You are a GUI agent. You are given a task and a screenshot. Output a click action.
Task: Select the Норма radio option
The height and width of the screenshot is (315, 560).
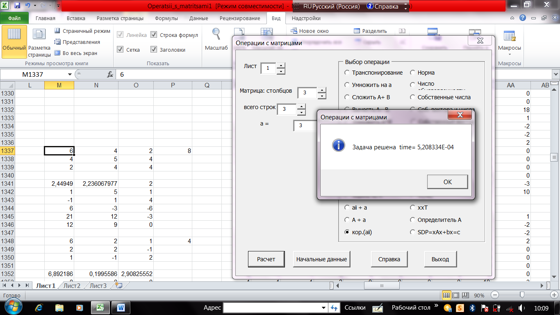[x=413, y=73]
